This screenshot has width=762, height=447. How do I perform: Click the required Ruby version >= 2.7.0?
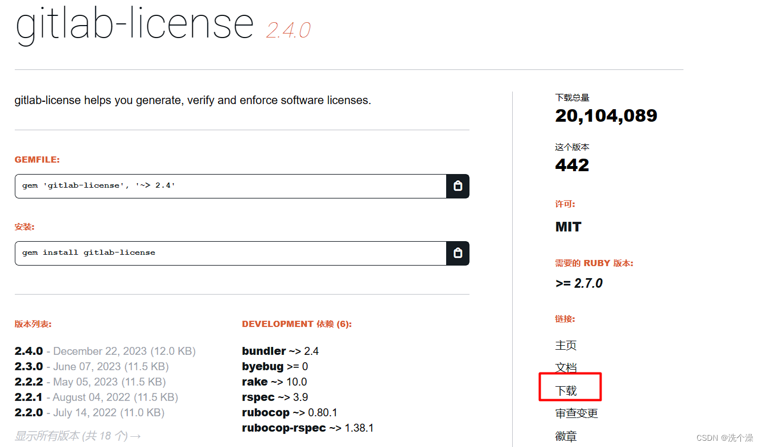coord(579,283)
